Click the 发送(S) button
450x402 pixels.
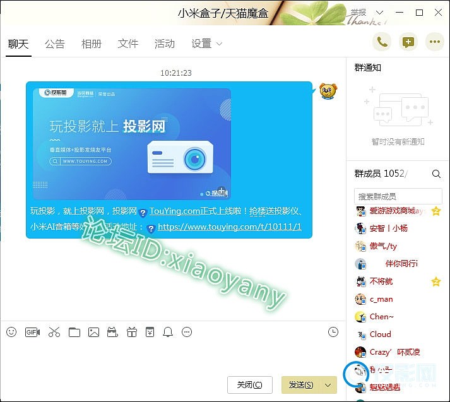(x=301, y=385)
